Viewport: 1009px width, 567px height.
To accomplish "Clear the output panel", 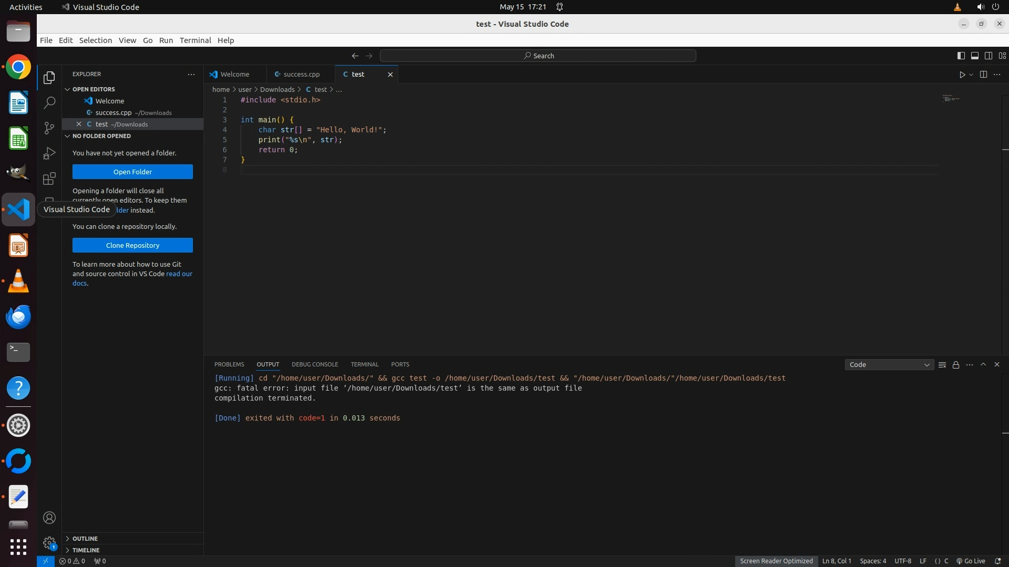I will (x=942, y=365).
